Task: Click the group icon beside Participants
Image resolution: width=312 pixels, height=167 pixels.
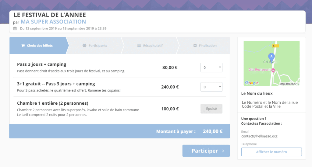Action: [84, 45]
